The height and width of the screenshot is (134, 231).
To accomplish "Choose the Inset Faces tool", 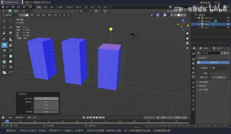I will [x=10, y=45].
